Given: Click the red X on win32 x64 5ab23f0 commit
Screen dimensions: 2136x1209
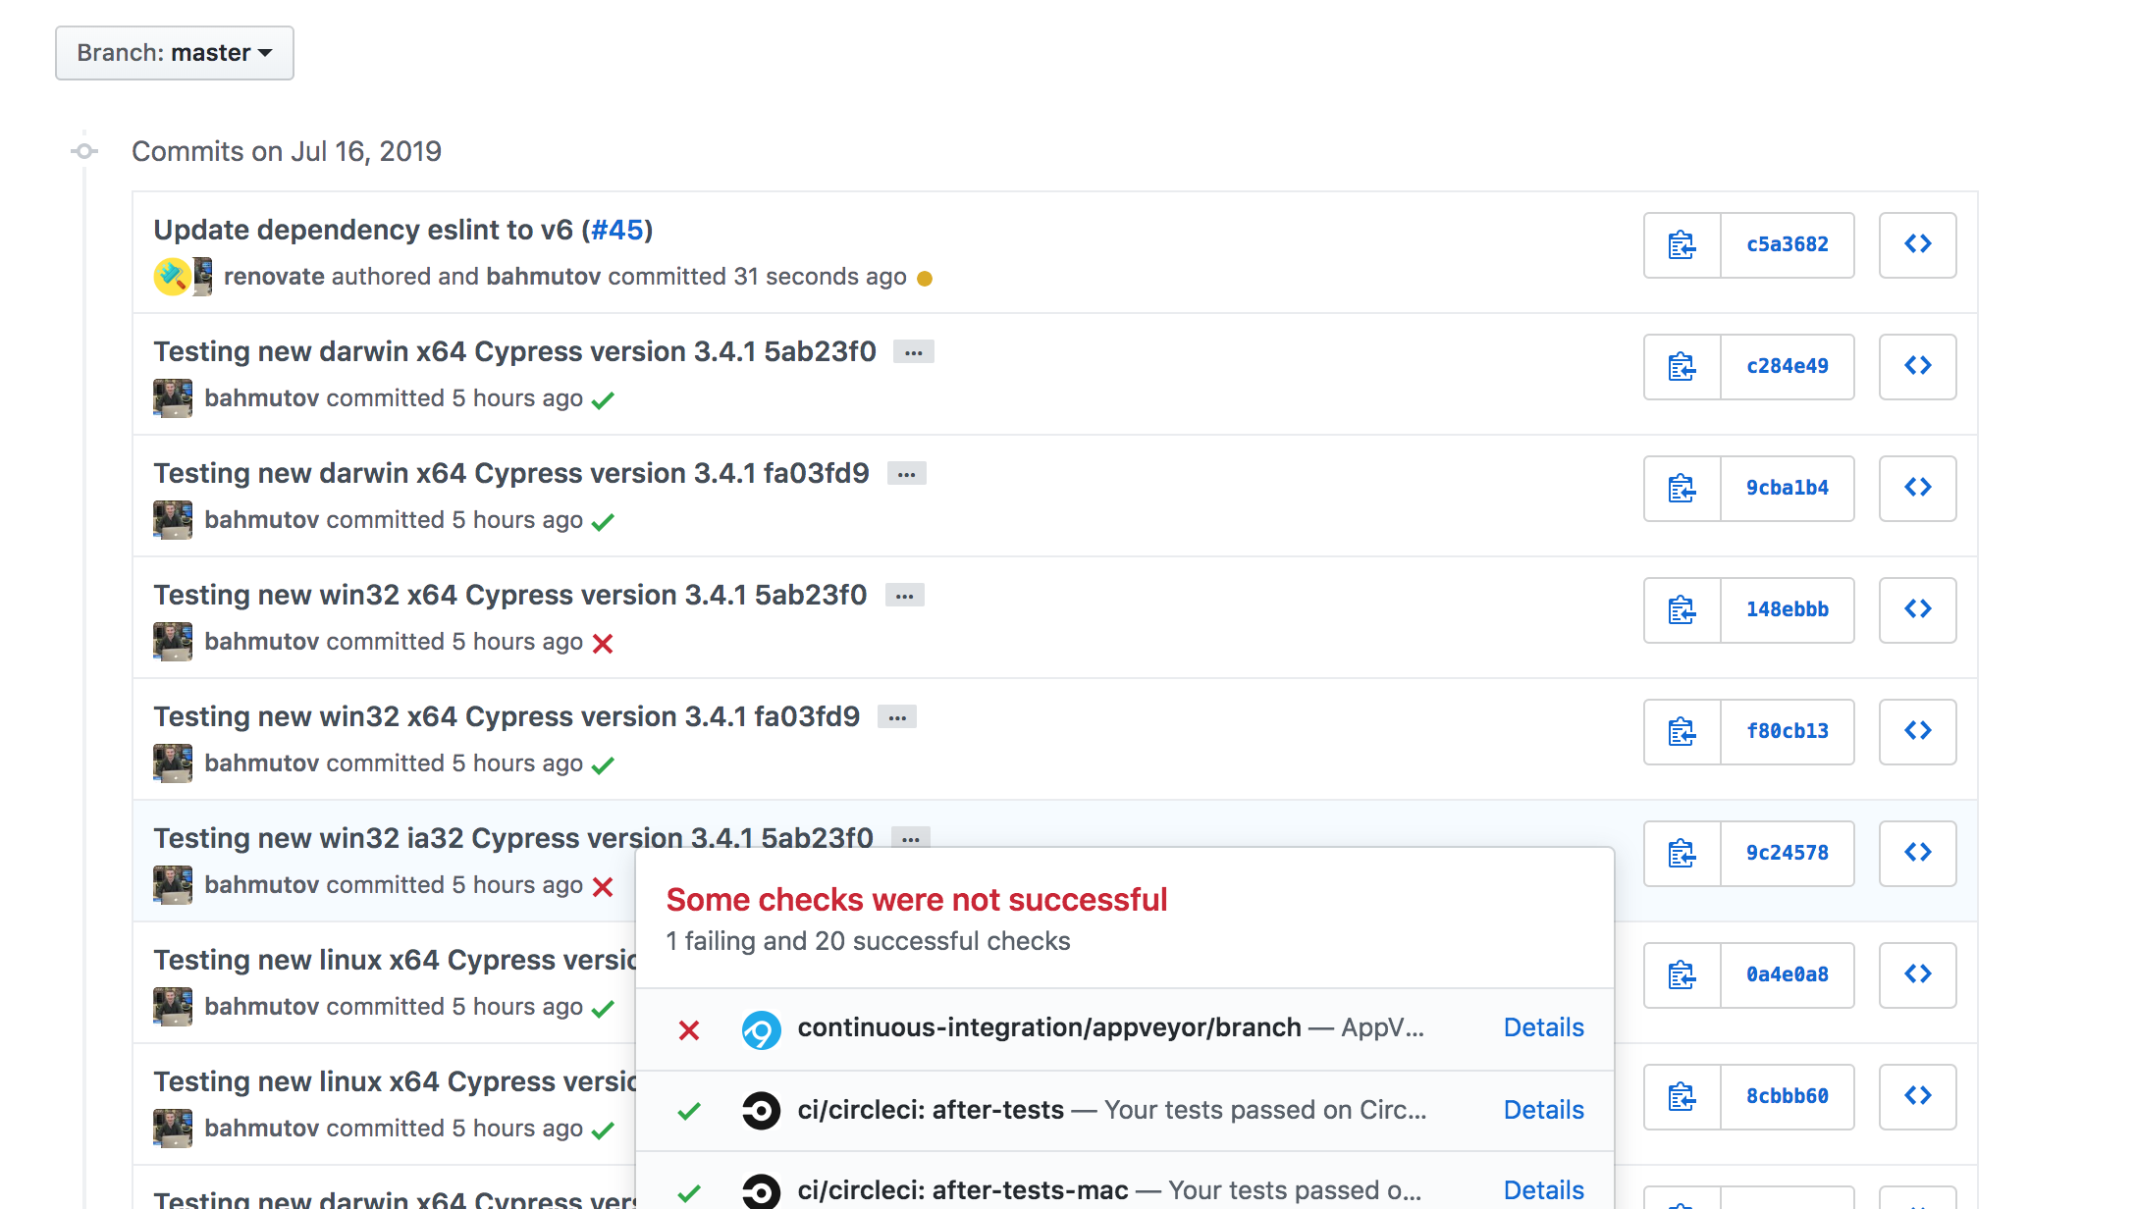Looking at the screenshot, I should [x=603, y=643].
